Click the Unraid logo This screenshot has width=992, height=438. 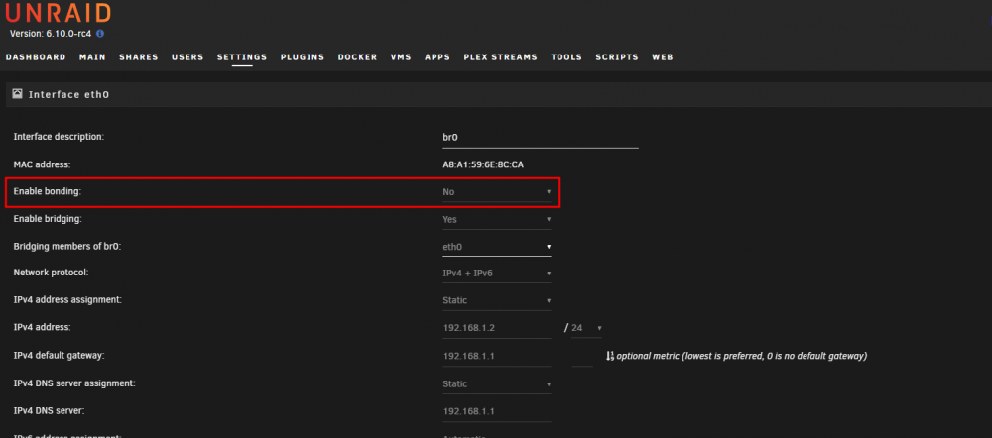point(58,12)
